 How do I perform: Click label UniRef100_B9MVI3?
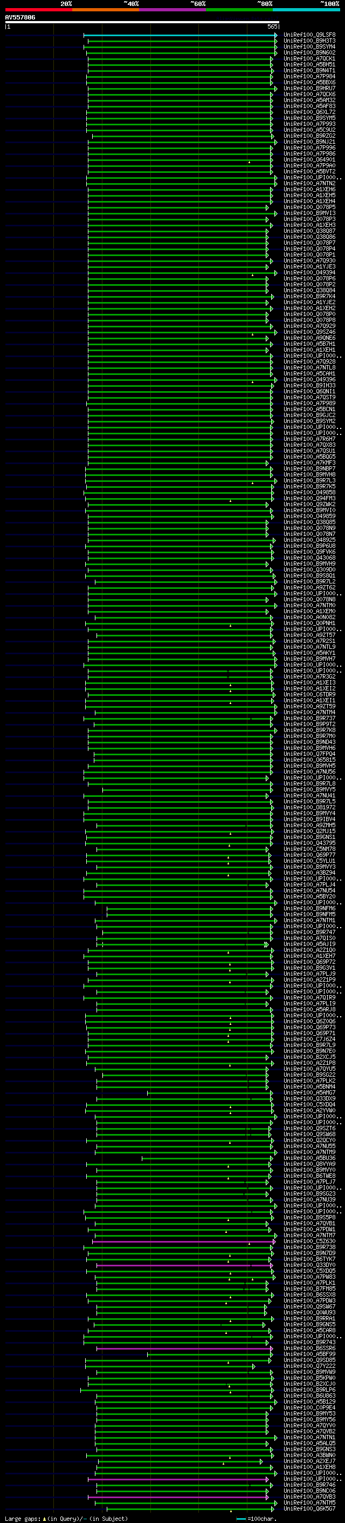click(x=309, y=213)
